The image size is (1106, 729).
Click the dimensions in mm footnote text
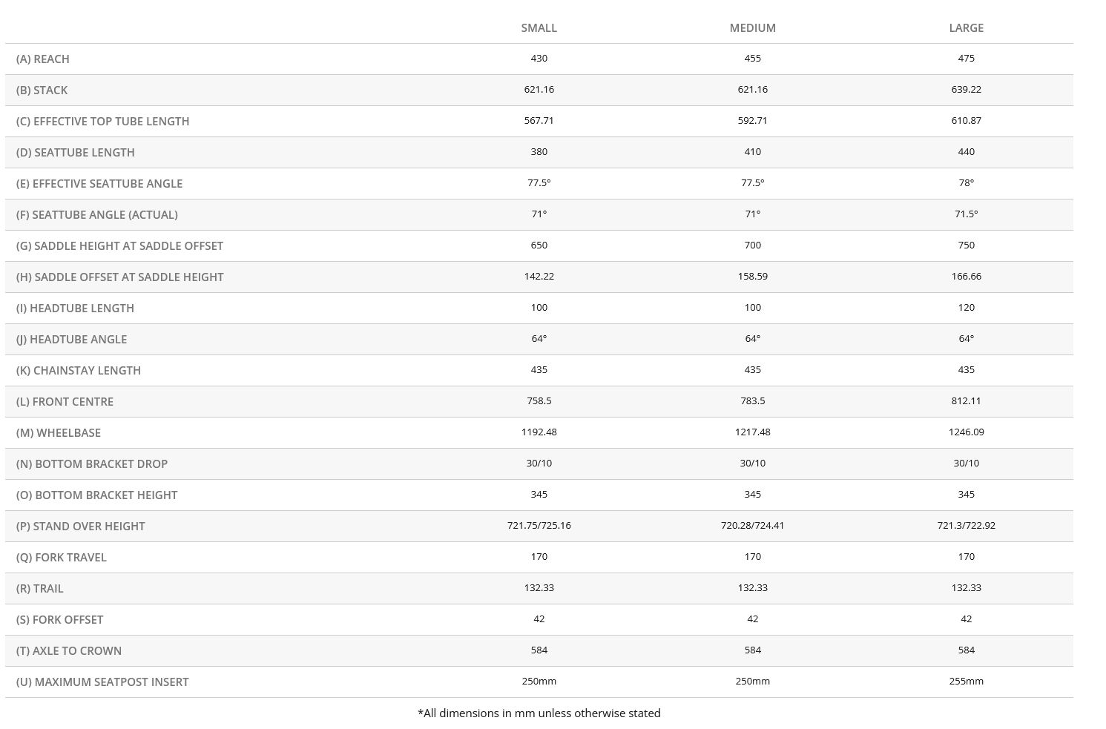(x=539, y=713)
